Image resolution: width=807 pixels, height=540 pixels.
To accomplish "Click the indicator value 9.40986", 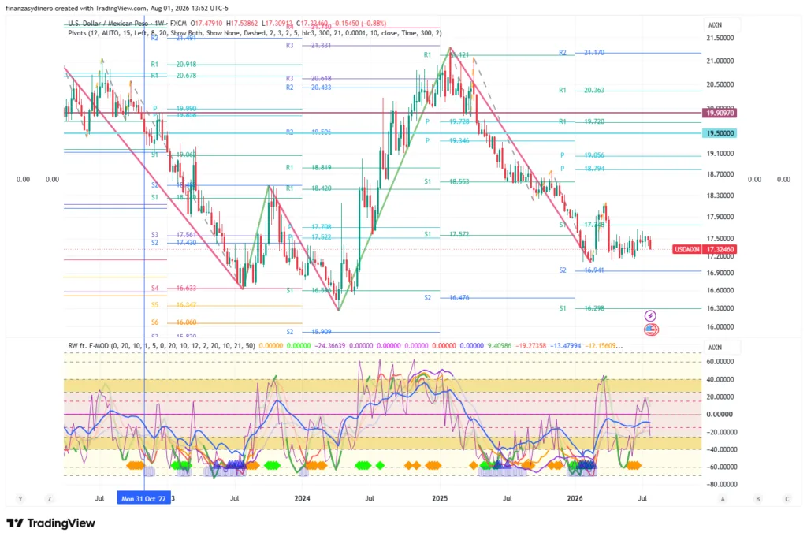I will point(499,346).
